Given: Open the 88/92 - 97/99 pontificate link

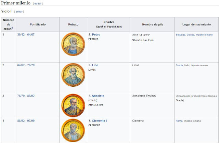Looking at the screenshot, I should [26, 121].
